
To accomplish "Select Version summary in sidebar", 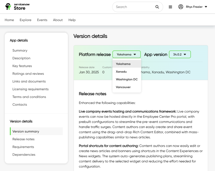I will point(36,131).
